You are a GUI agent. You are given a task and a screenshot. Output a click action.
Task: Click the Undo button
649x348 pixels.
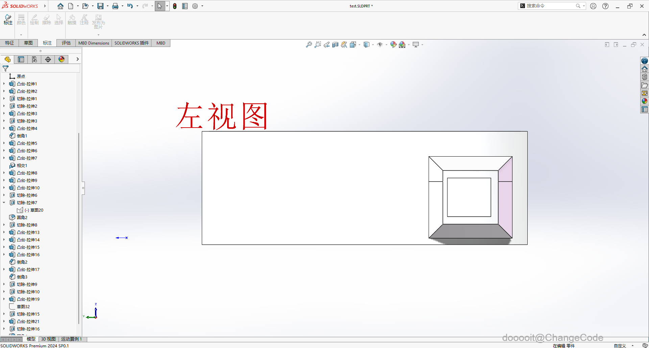(130, 6)
